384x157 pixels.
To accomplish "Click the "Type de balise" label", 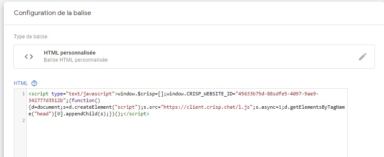I will (30, 37).
